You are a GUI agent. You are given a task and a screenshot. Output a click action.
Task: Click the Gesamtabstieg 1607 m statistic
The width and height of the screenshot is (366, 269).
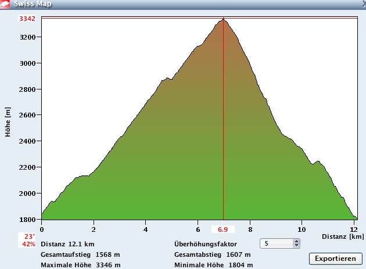pyautogui.click(x=212, y=254)
